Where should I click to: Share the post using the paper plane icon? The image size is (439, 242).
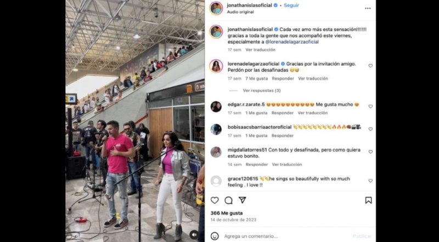pyautogui.click(x=242, y=200)
